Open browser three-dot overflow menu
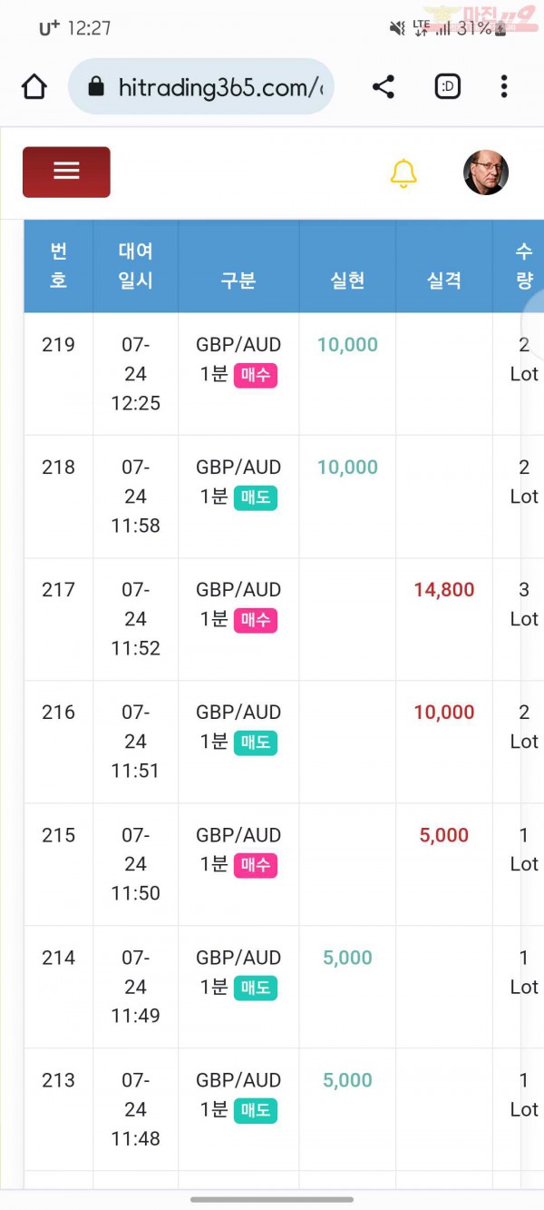 click(x=504, y=87)
